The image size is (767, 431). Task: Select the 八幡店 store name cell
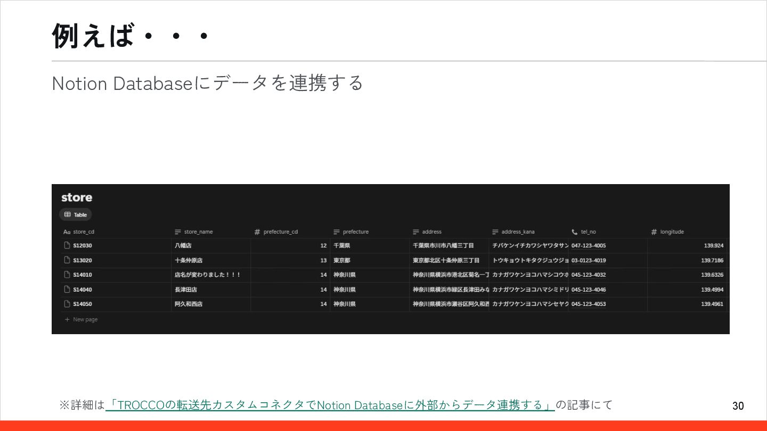click(211, 245)
